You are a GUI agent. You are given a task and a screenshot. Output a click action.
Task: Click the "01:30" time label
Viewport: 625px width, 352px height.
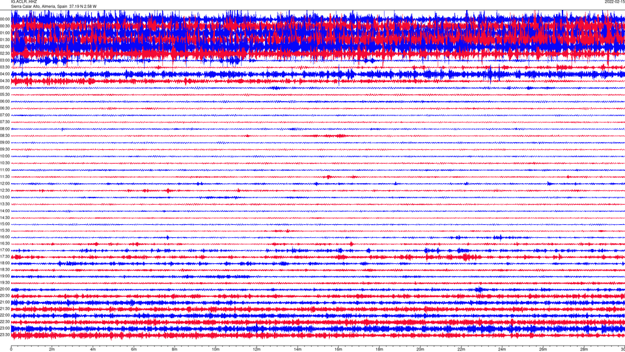pos(5,40)
